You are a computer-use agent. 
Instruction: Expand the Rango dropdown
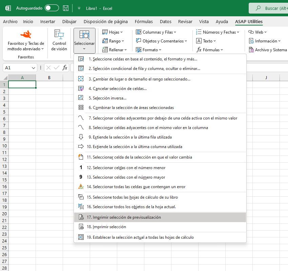pyautogui.click(x=113, y=41)
